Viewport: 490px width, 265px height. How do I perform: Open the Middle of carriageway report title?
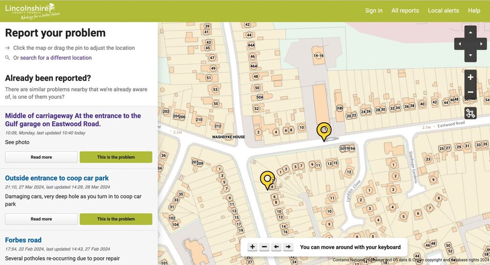point(73,120)
